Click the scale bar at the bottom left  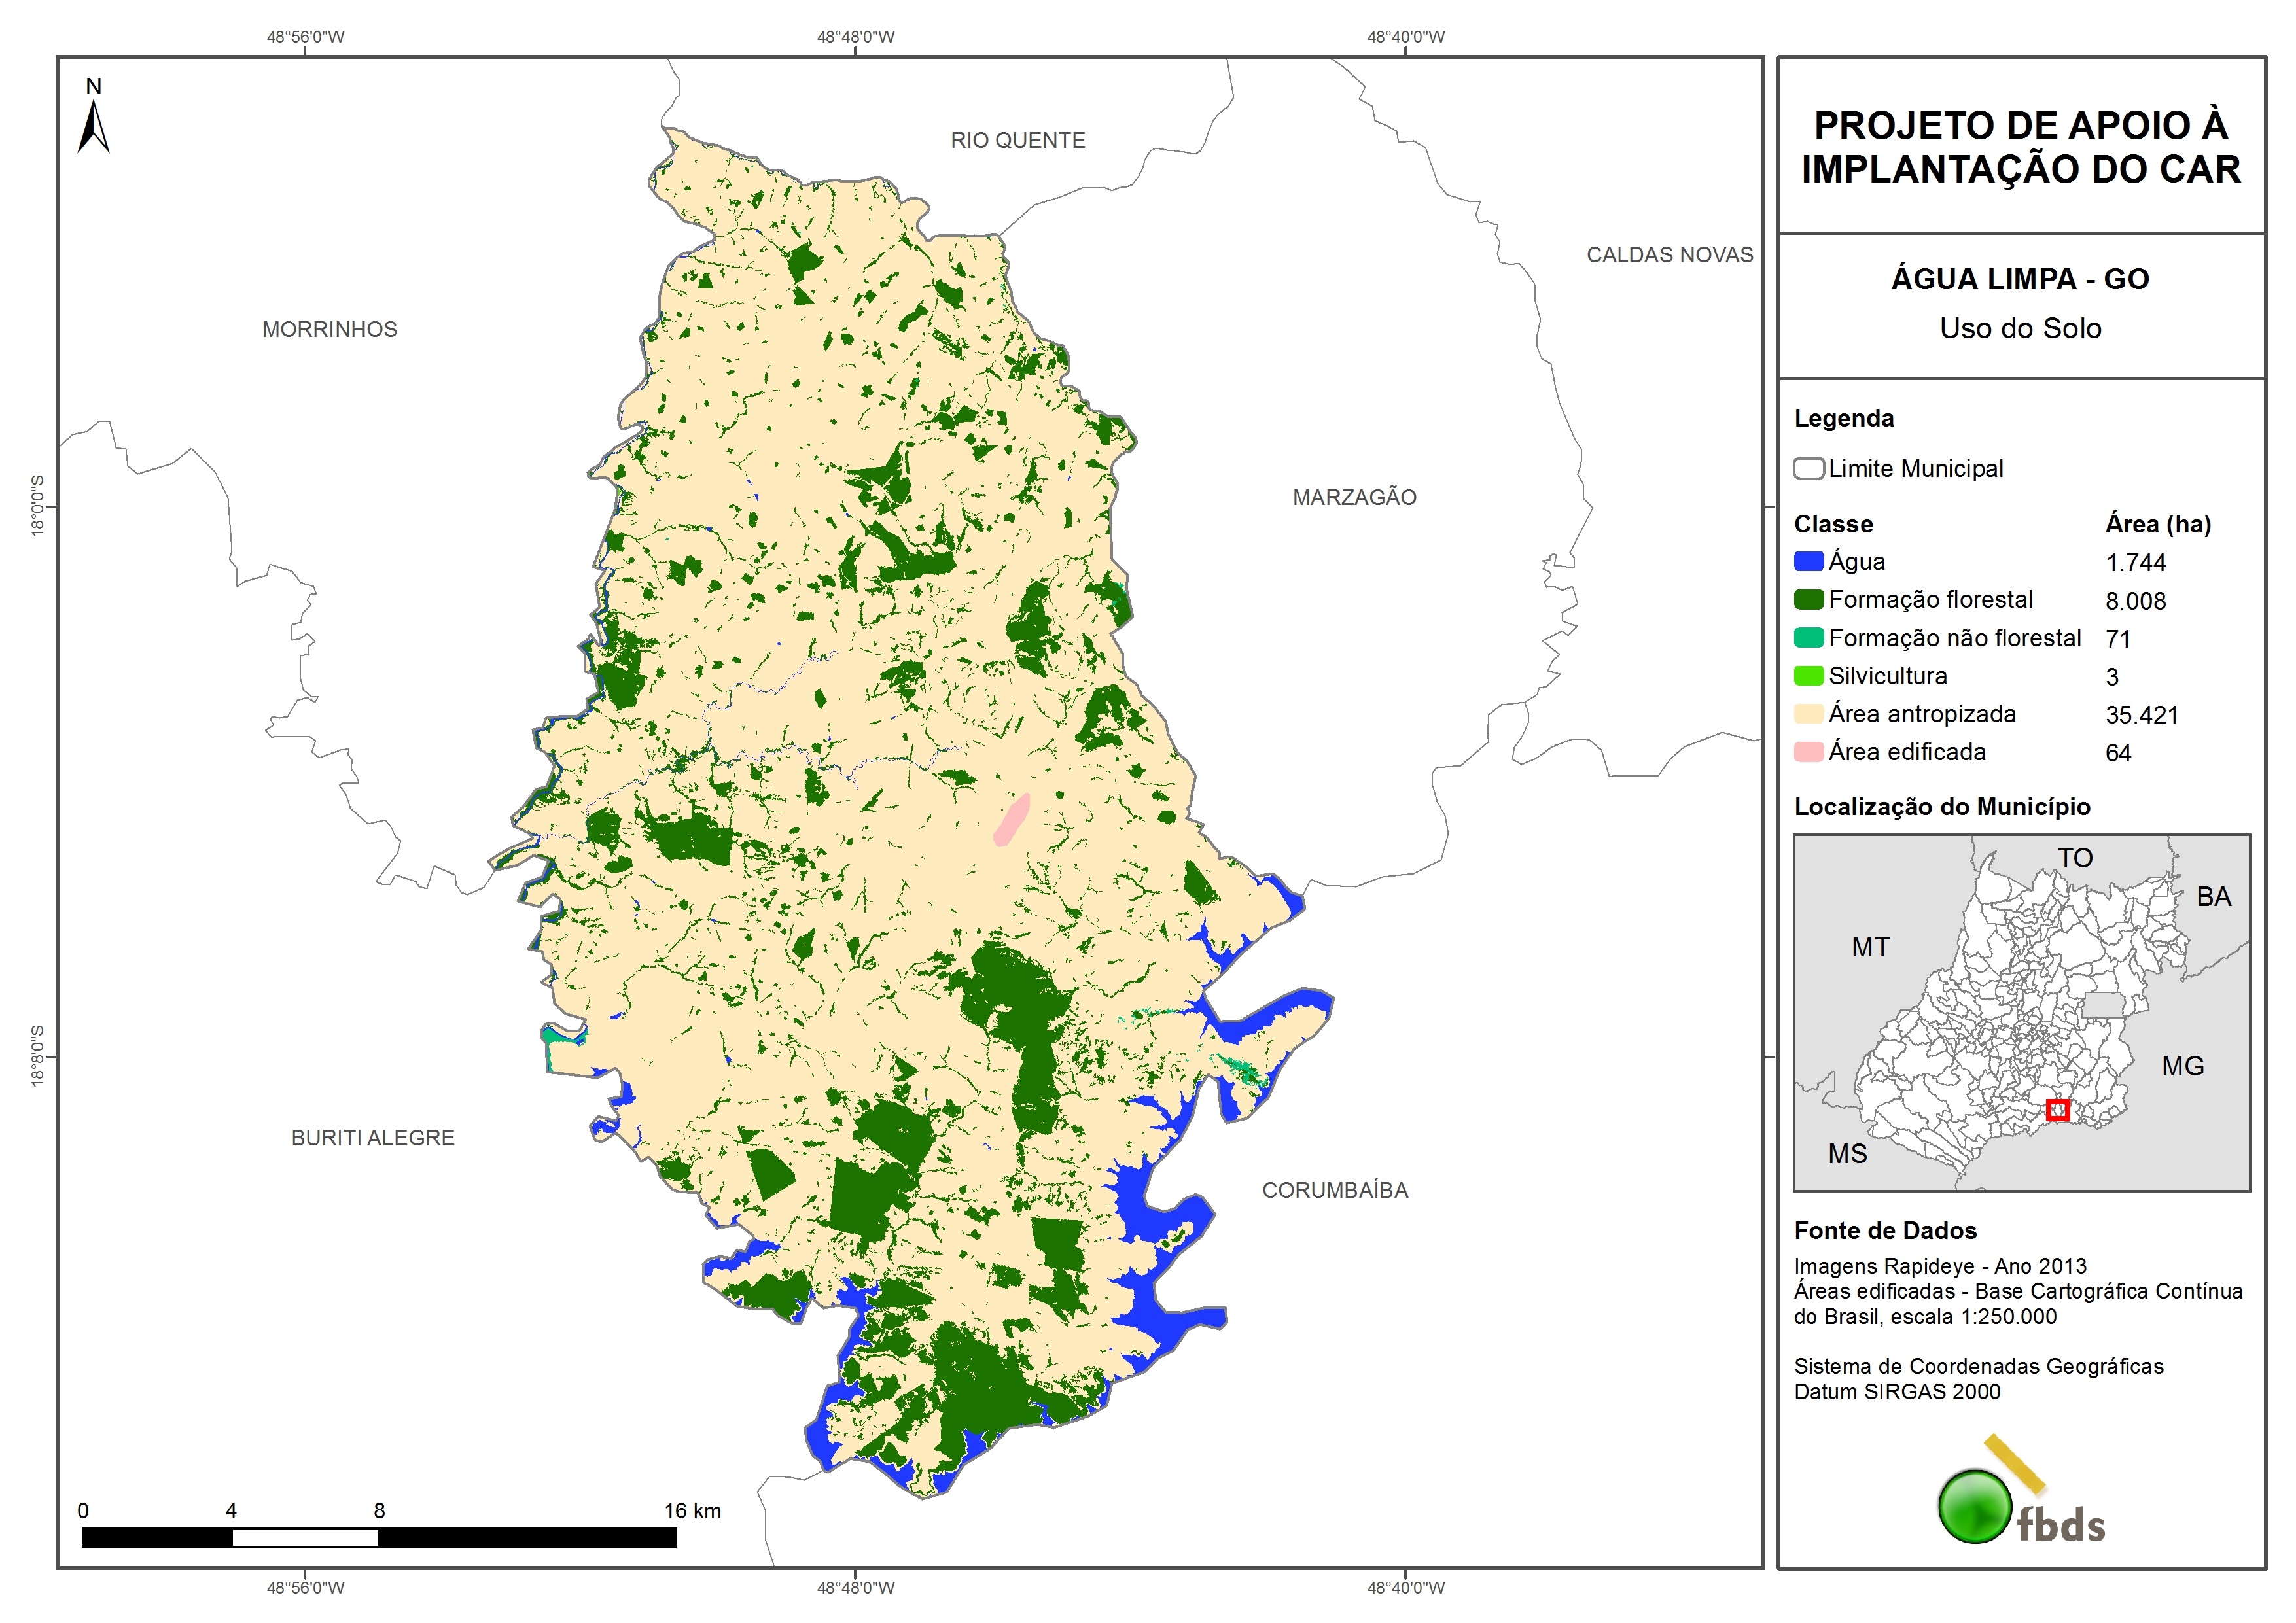pyautogui.click(x=379, y=1538)
